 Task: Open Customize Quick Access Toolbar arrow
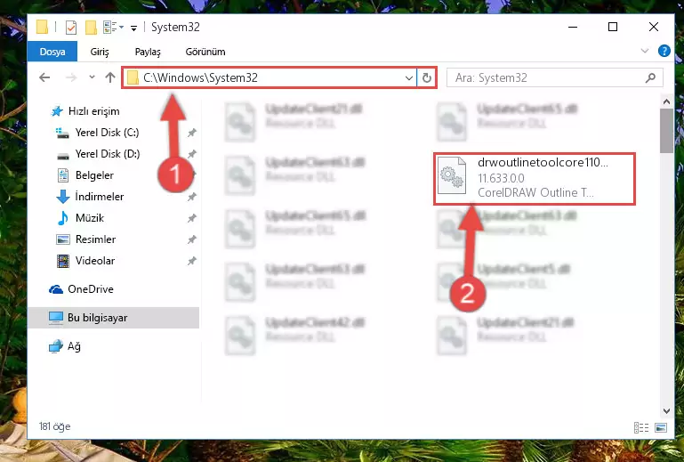pyautogui.click(x=134, y=28)
